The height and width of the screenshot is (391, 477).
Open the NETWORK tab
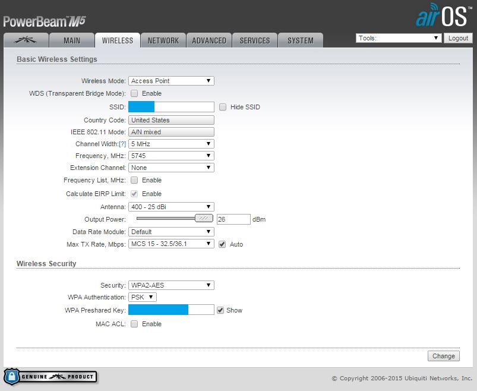(163, 40)
